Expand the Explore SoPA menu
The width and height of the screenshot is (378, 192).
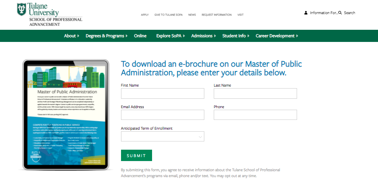[169, 36]
